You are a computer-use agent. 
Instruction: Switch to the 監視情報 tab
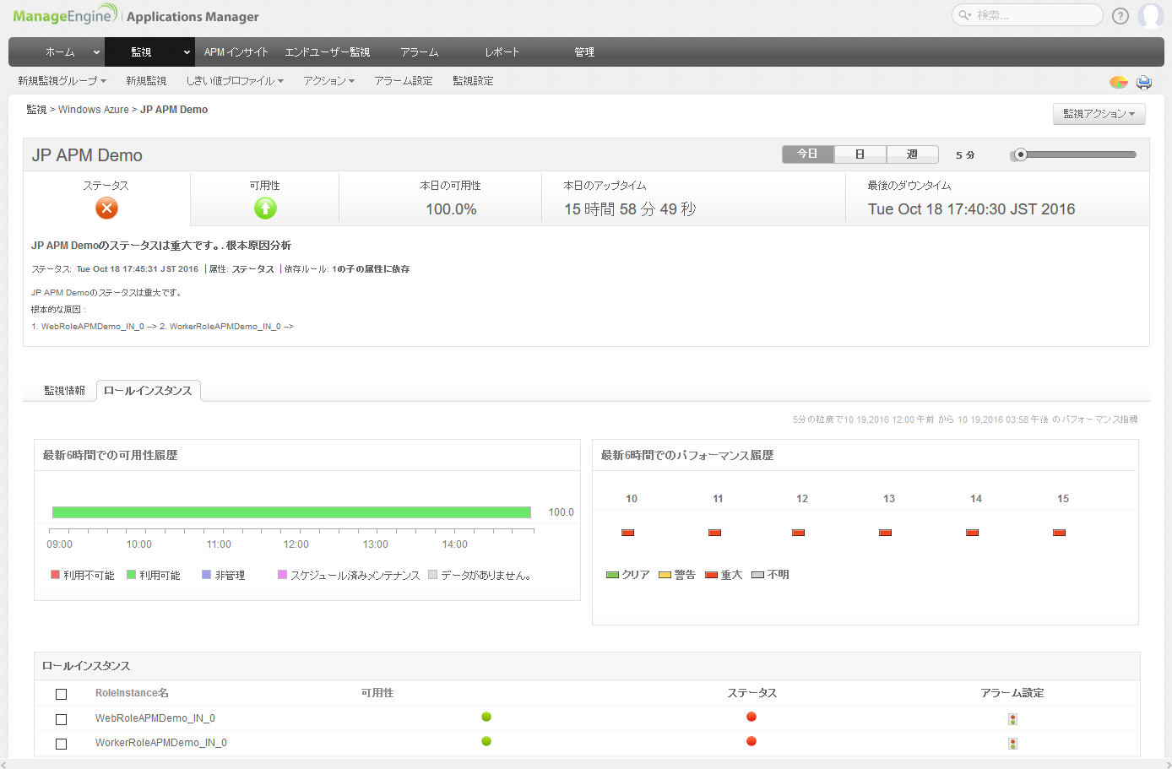(64, 391)
